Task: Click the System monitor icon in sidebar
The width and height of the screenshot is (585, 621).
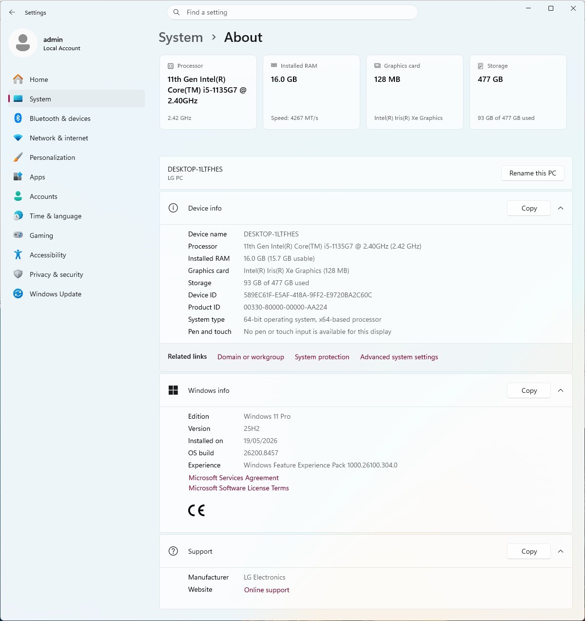Action: [x=18, y=98]
